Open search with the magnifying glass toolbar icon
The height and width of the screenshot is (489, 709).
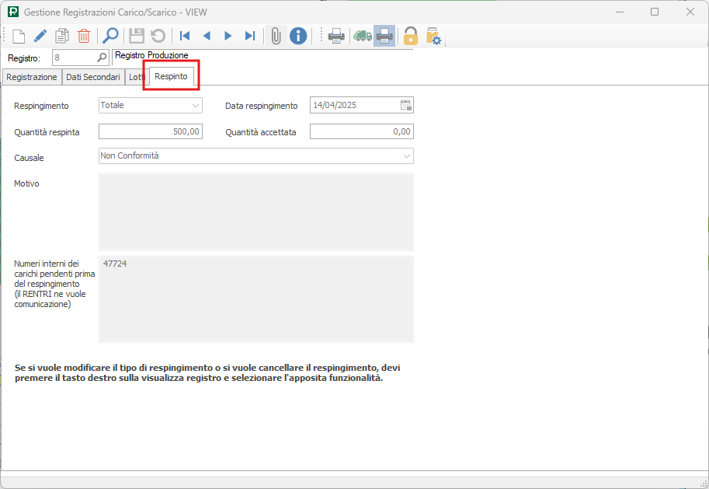coord(110,36)
